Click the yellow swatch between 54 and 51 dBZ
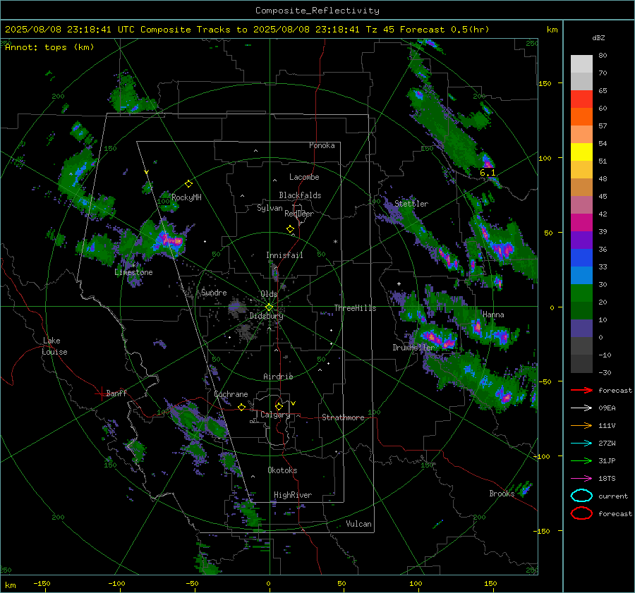Image resolution: width=635 pixels, height=593 pixels. pos(581,152)
